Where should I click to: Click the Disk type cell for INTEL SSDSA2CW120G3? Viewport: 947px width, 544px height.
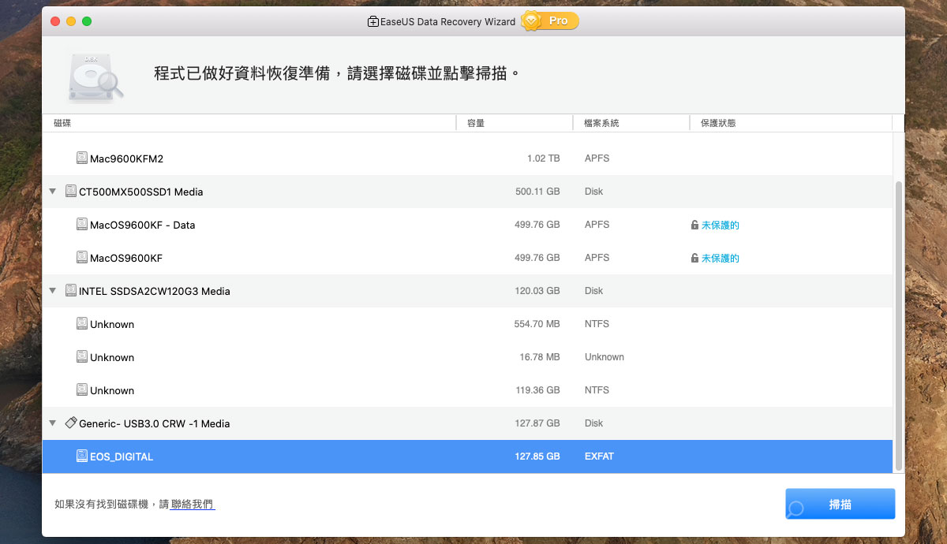594,291
